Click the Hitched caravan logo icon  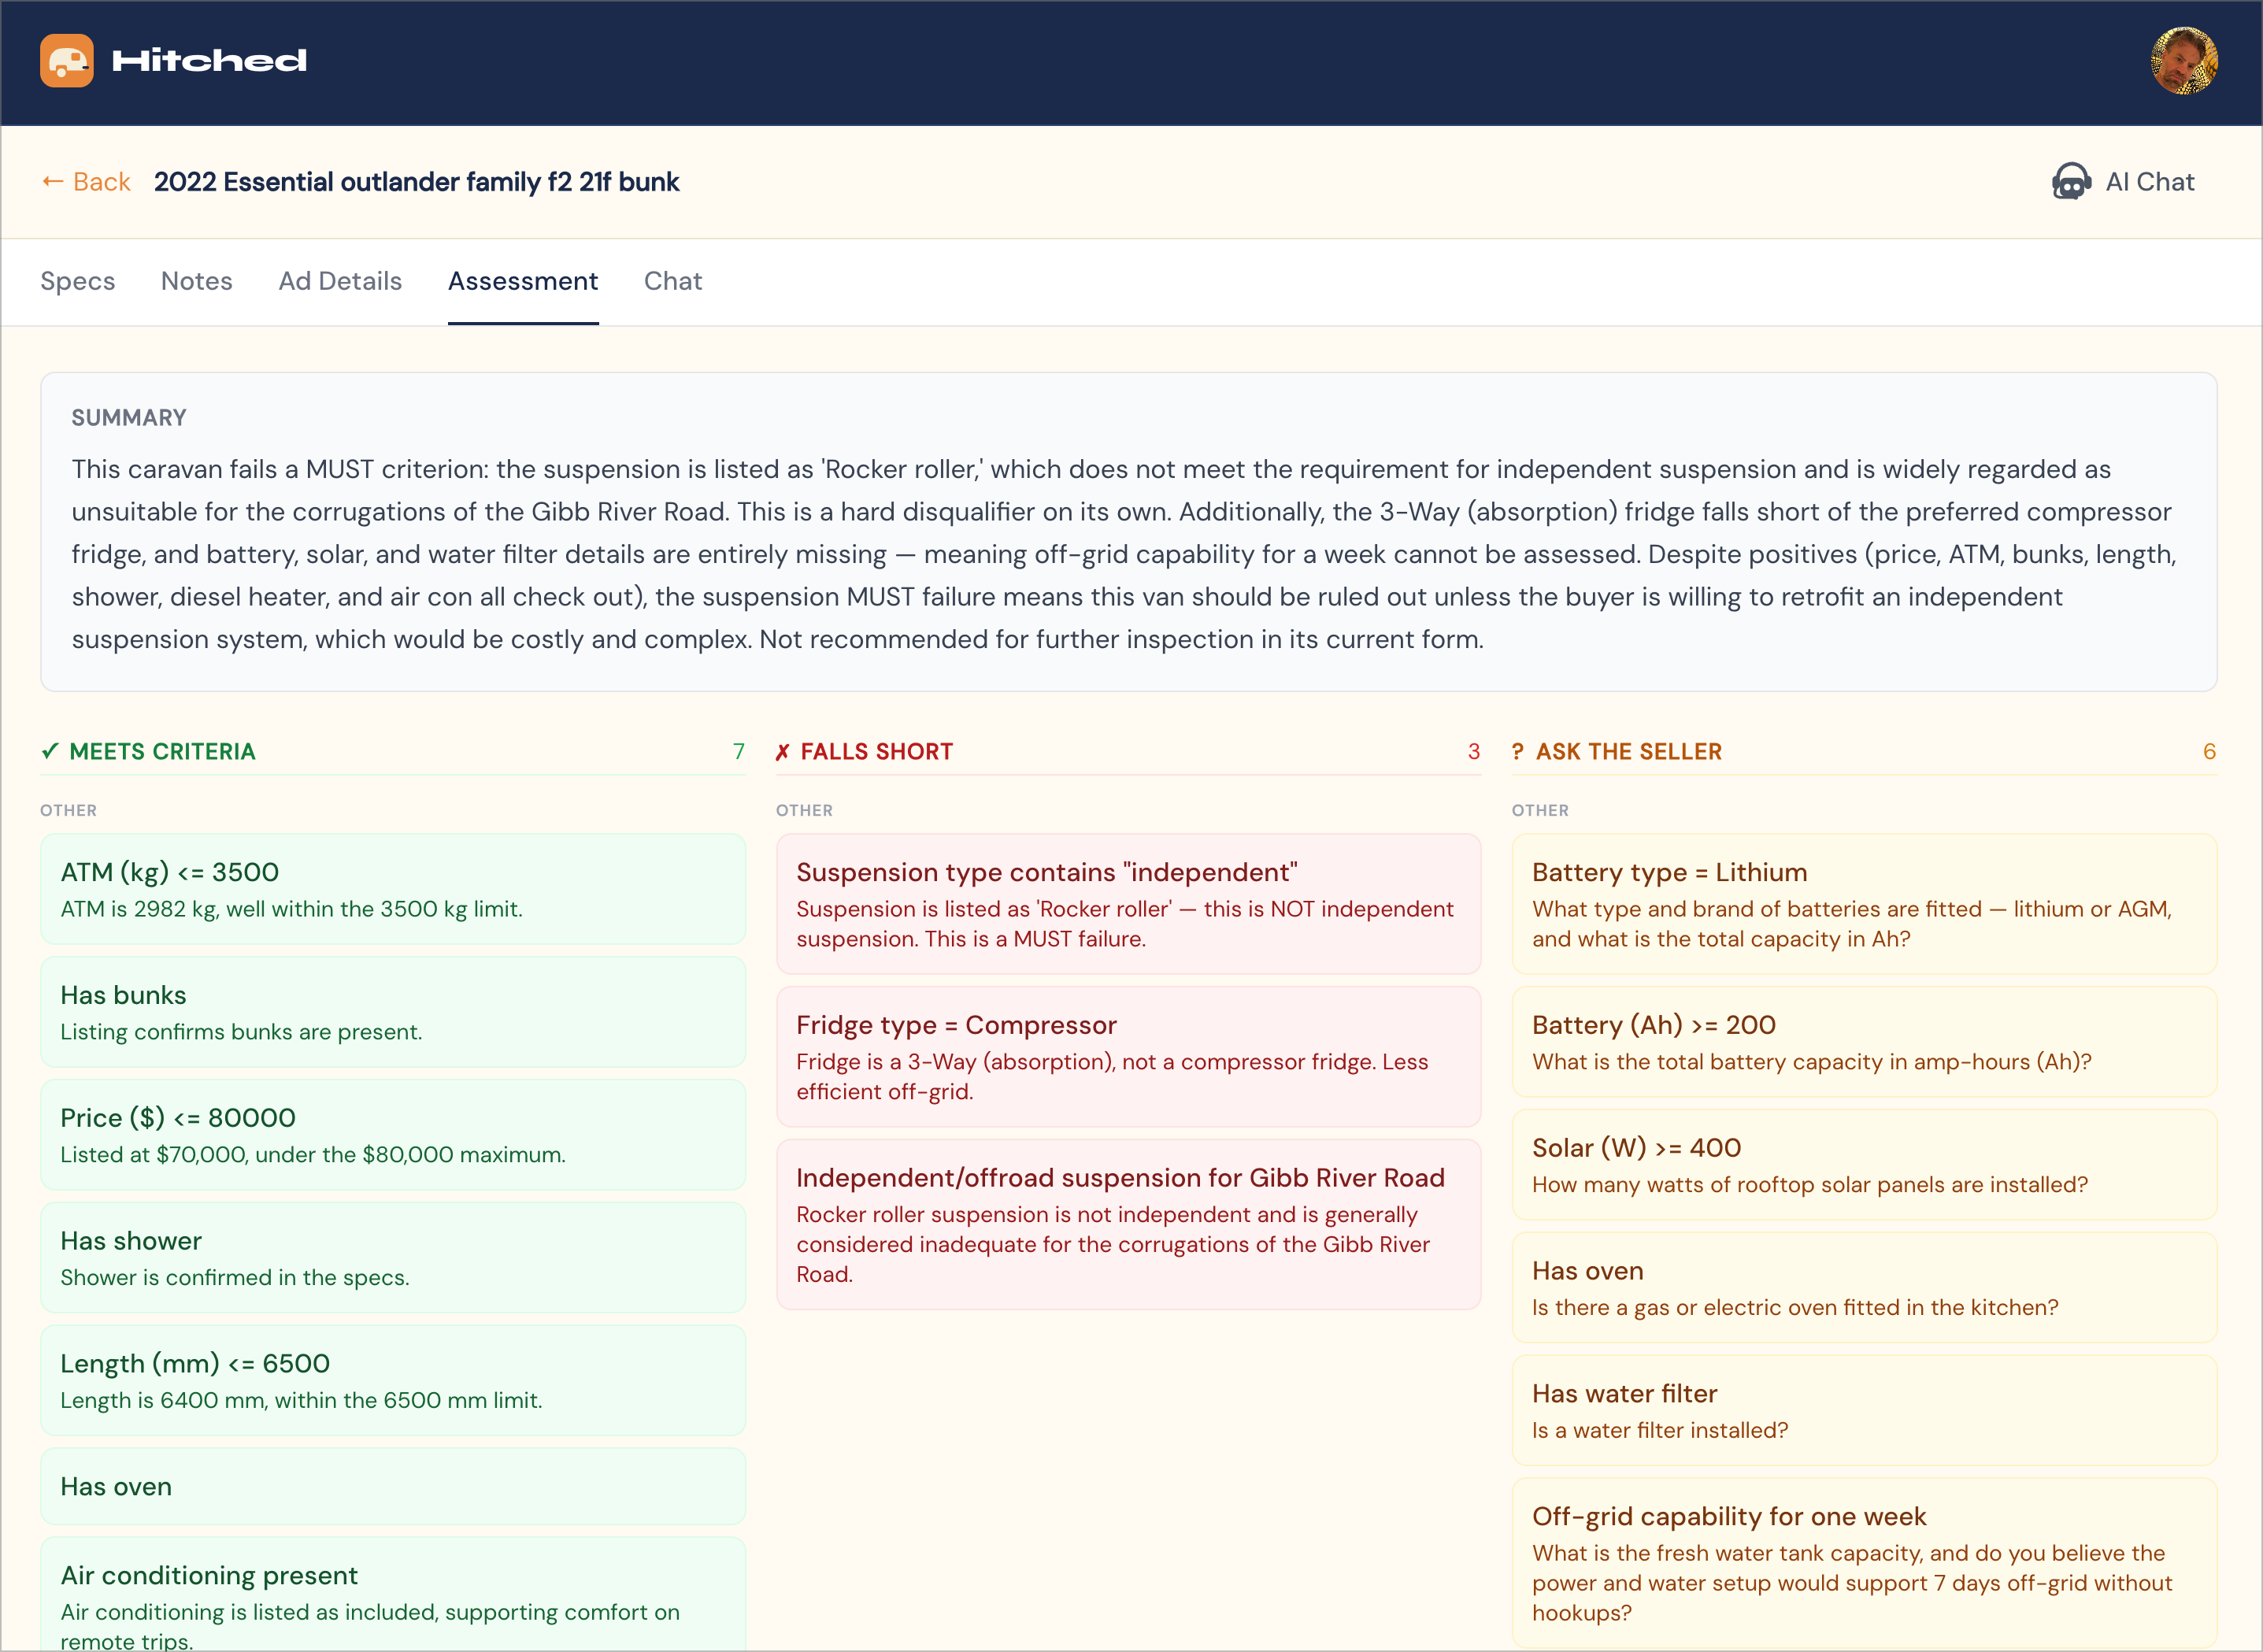pyautogui.click(x=67, y=61)
